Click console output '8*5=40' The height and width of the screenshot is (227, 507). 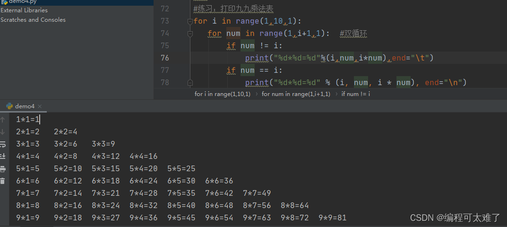[x=181, y=206]
